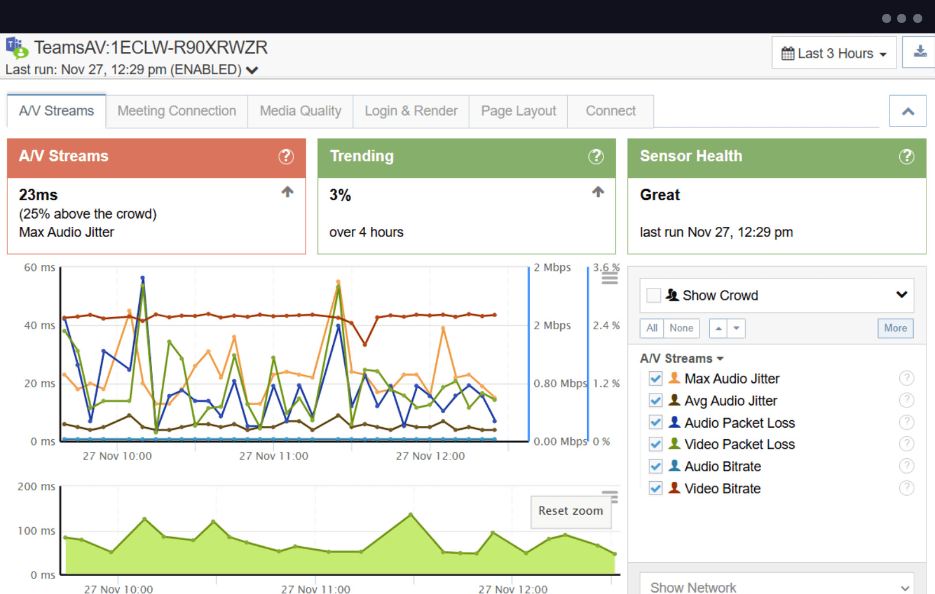
Task: Open the A/V Streams panel help icon
Action: [x=286, y=157]
